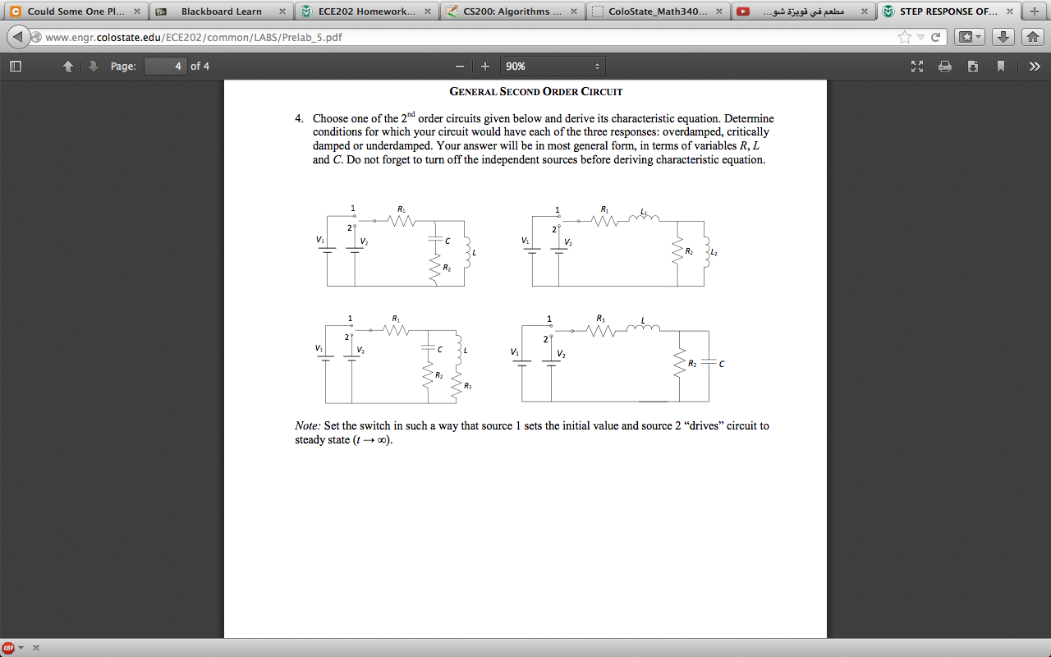Open the Adblock Plus menu icon

click(9, 646)
